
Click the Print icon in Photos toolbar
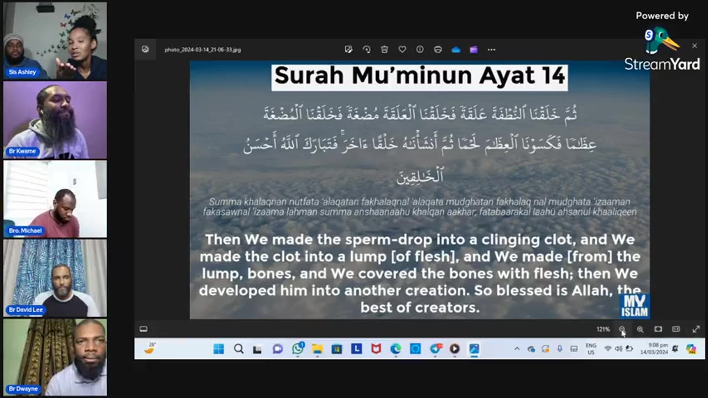438,49
